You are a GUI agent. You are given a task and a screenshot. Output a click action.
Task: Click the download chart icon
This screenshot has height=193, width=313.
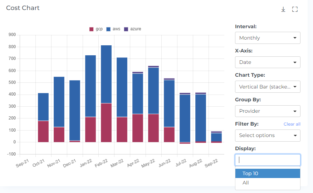(283, 9)
